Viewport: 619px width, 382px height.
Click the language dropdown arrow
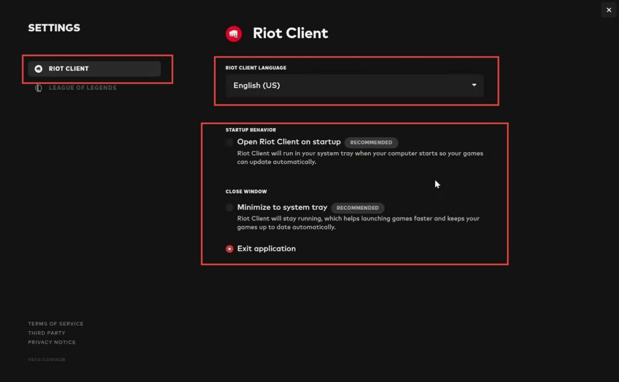[474, 85]
